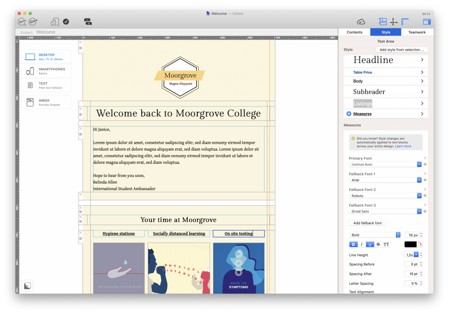Click the Hygiene stations text block

pos(118,234)
